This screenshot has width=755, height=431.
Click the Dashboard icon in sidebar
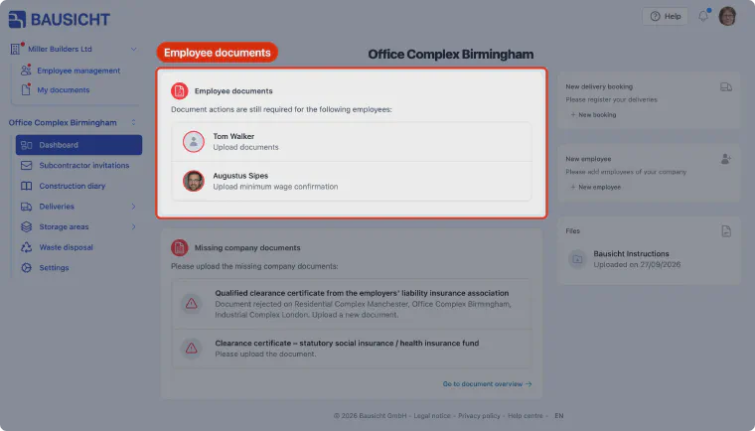pos(27,145)
